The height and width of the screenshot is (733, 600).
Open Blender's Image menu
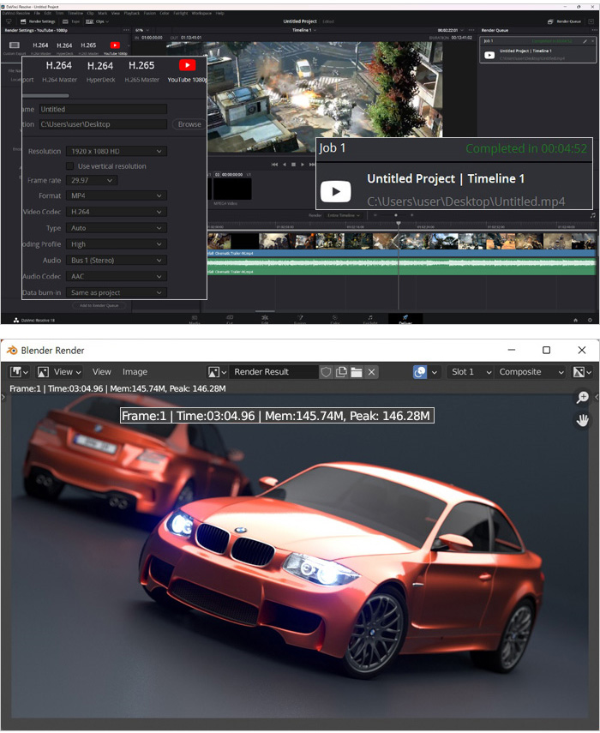tap(135, 372)
